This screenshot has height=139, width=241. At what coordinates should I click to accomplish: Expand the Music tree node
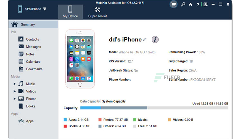point(14,84)
